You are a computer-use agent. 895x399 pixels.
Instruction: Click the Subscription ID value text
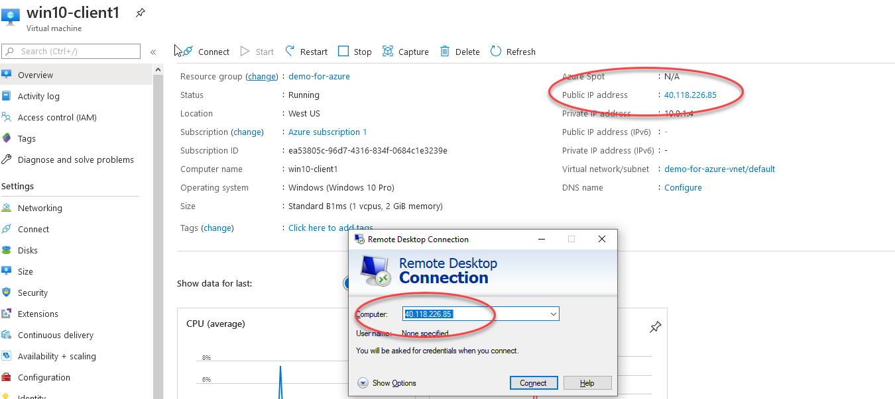point(368,150)
